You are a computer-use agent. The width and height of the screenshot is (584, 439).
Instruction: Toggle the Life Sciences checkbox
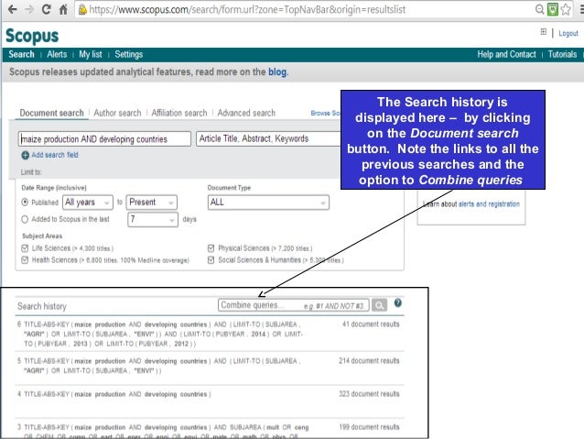point(25,248)
